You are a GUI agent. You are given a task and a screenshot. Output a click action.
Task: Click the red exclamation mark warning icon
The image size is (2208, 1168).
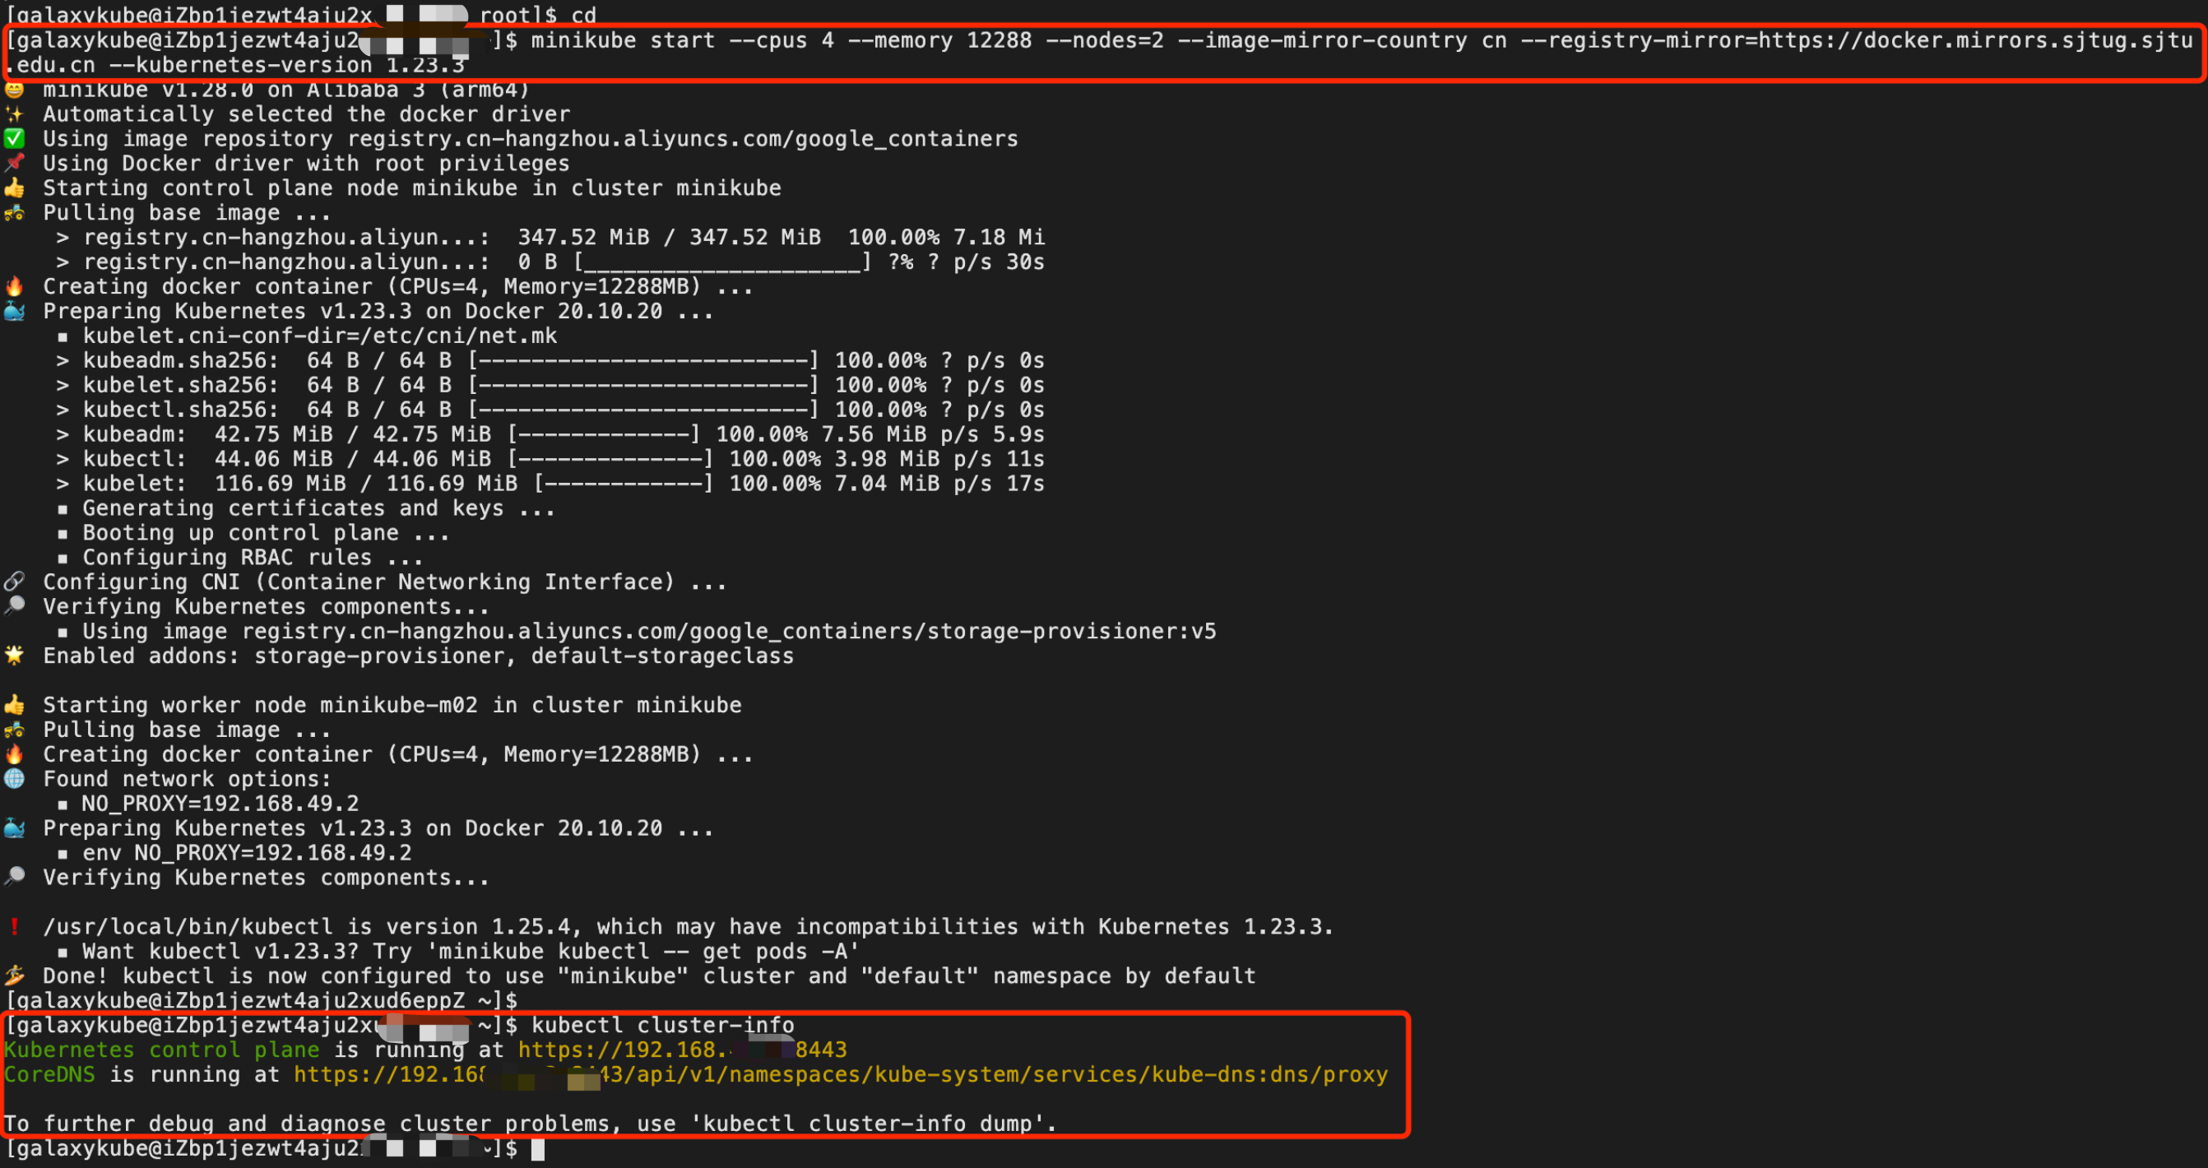(15, 926)
